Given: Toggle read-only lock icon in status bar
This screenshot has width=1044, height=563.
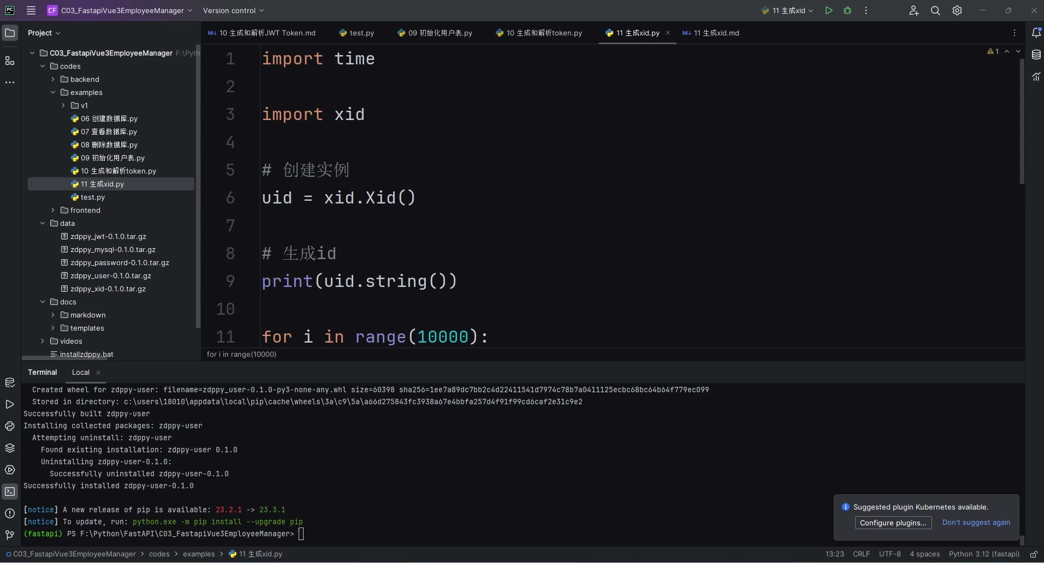Looking at the screenshot, I should pyautogui.click(x=1033, y=554).
